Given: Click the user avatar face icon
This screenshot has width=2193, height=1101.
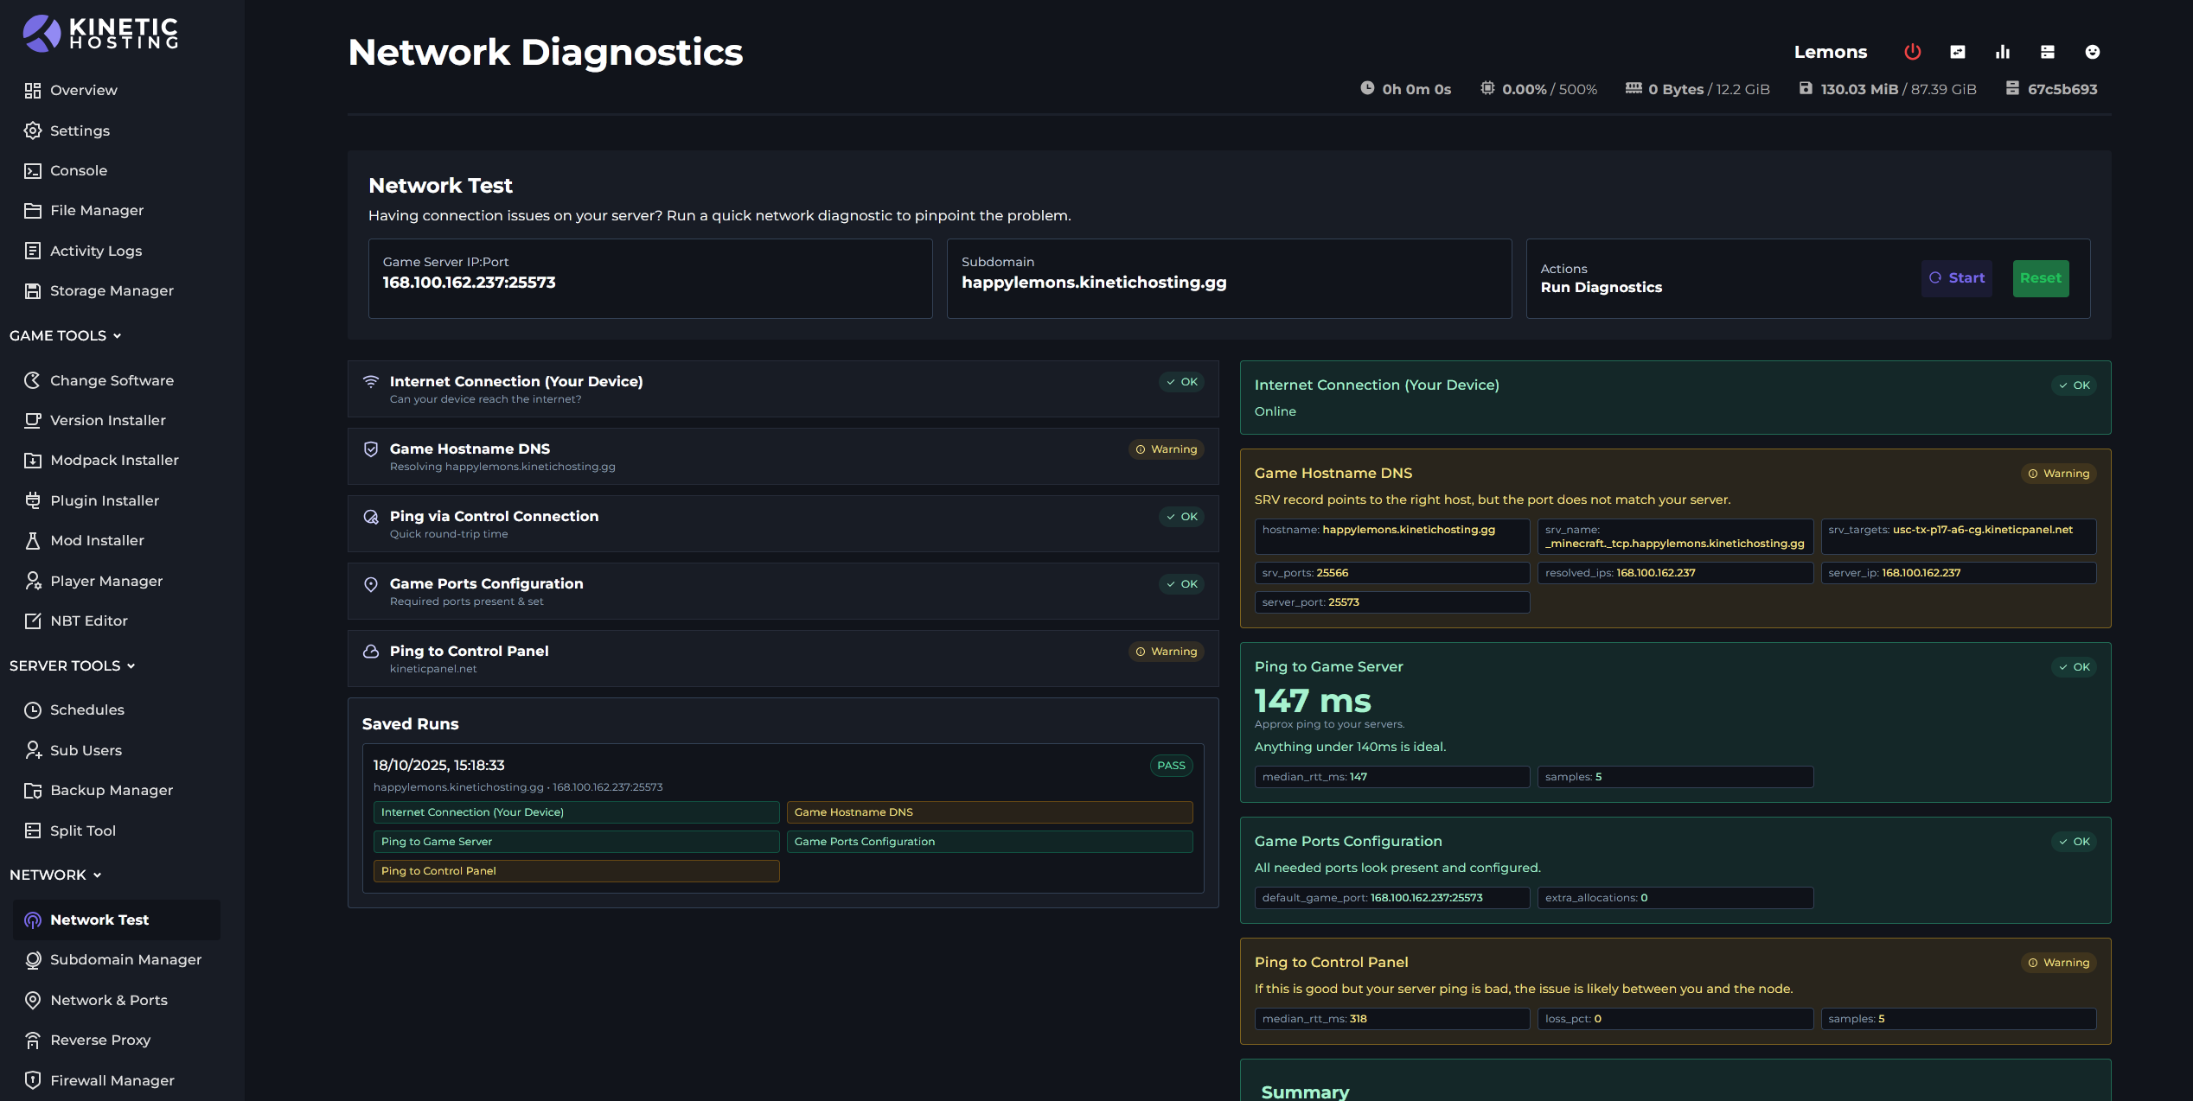Looking at the screenshot, I should [2093, 52].
